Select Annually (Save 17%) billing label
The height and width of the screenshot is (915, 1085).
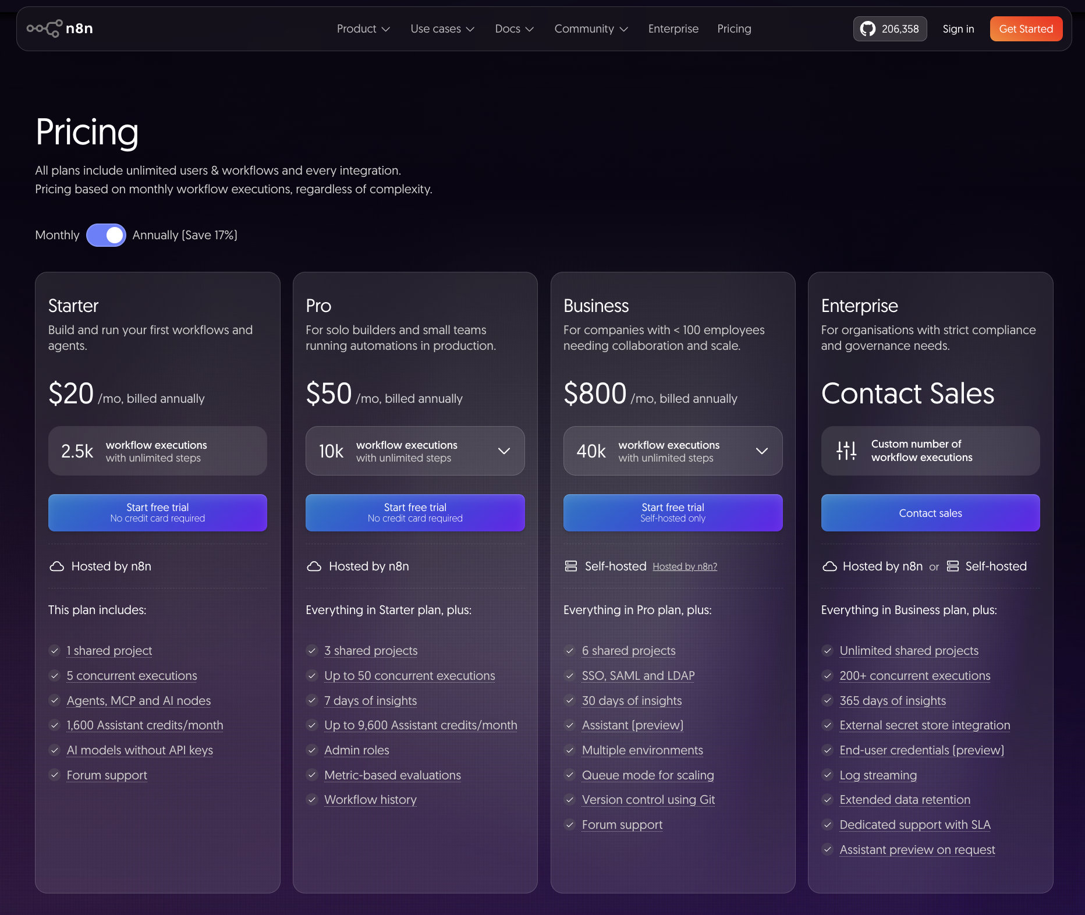click(185, 235)
